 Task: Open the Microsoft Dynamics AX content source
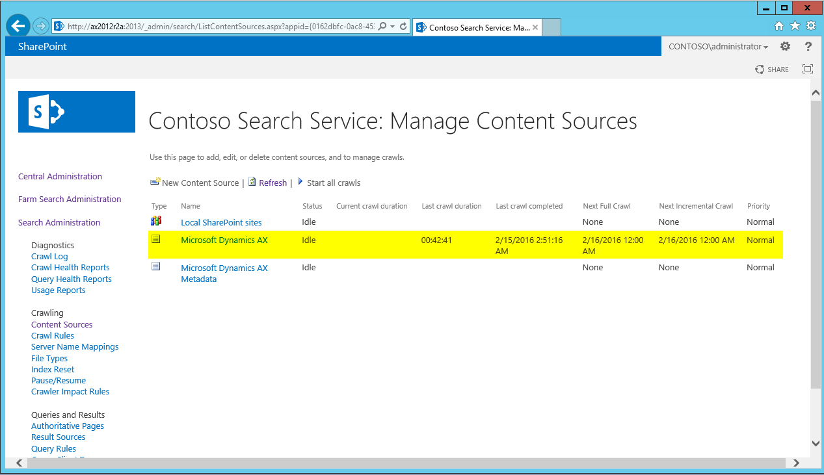tap(224, 240)
